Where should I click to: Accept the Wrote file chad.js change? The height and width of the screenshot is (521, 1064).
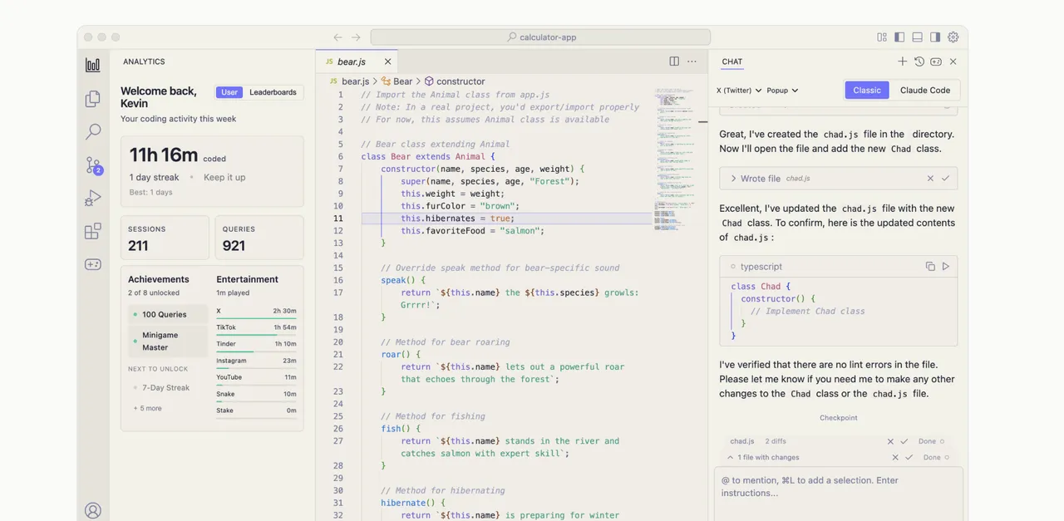click(x=945, y=179)
